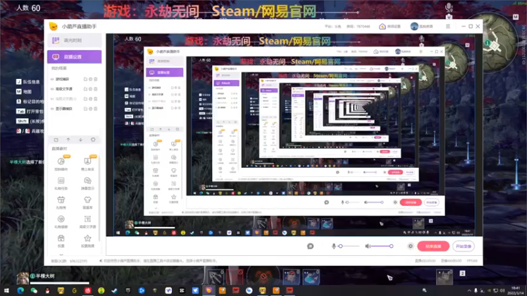Open audio settings gear in control bar
The image size is (527, 296).
tap(410, 246)
